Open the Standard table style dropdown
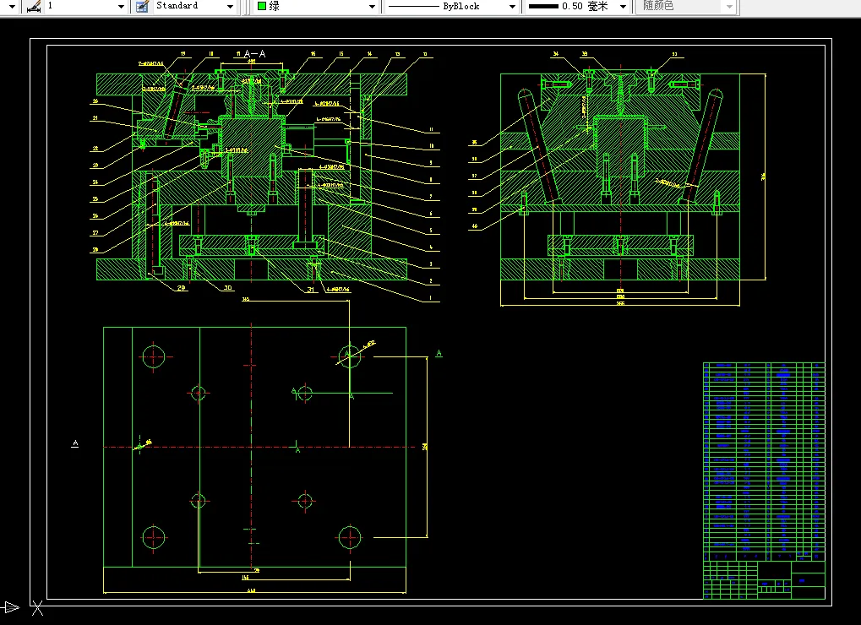Screen dimensions: 861x625 click(x=194, y=6)
